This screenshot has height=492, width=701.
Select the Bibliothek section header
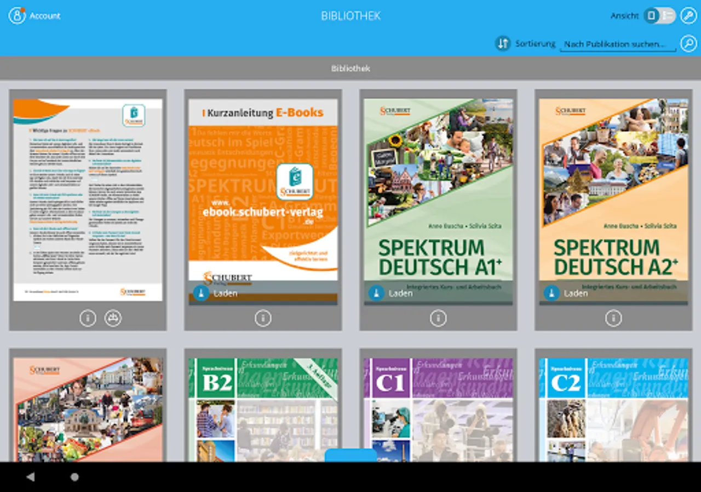tap(350, 68)
